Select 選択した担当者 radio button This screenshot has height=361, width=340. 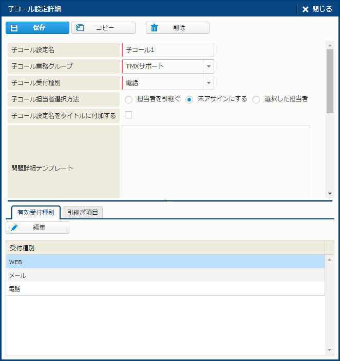(x=256, y=99)
